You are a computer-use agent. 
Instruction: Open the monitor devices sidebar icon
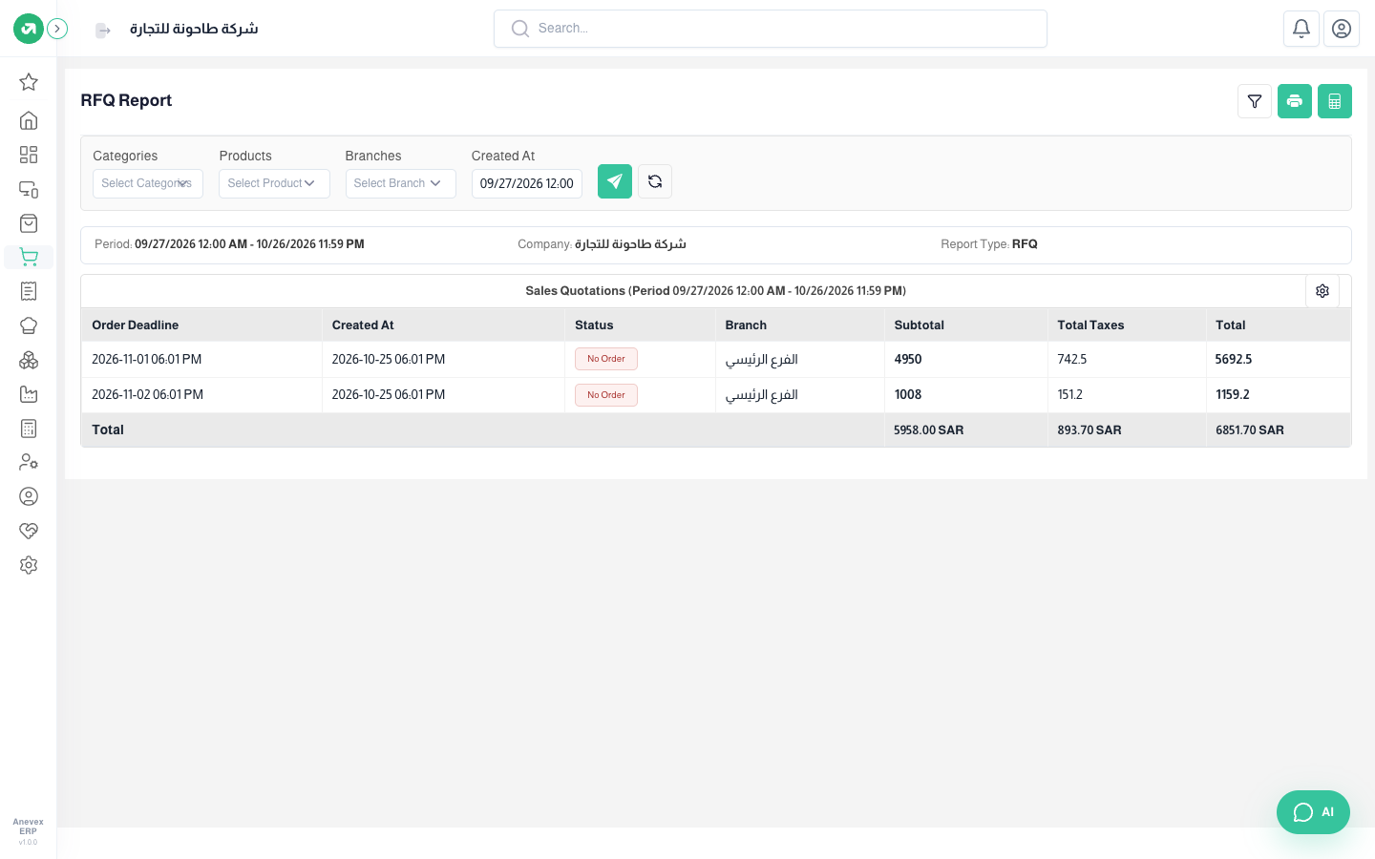point(29,189)
